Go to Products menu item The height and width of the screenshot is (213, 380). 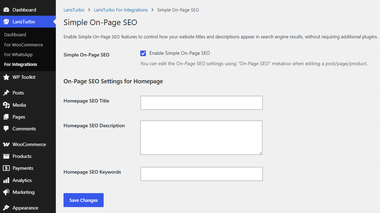point(28,156)
